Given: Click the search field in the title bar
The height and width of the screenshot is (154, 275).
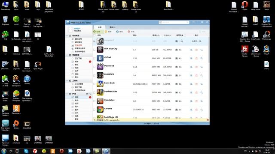Looking at the screenshot, I should pyautogui.click(x=174, y=22).
